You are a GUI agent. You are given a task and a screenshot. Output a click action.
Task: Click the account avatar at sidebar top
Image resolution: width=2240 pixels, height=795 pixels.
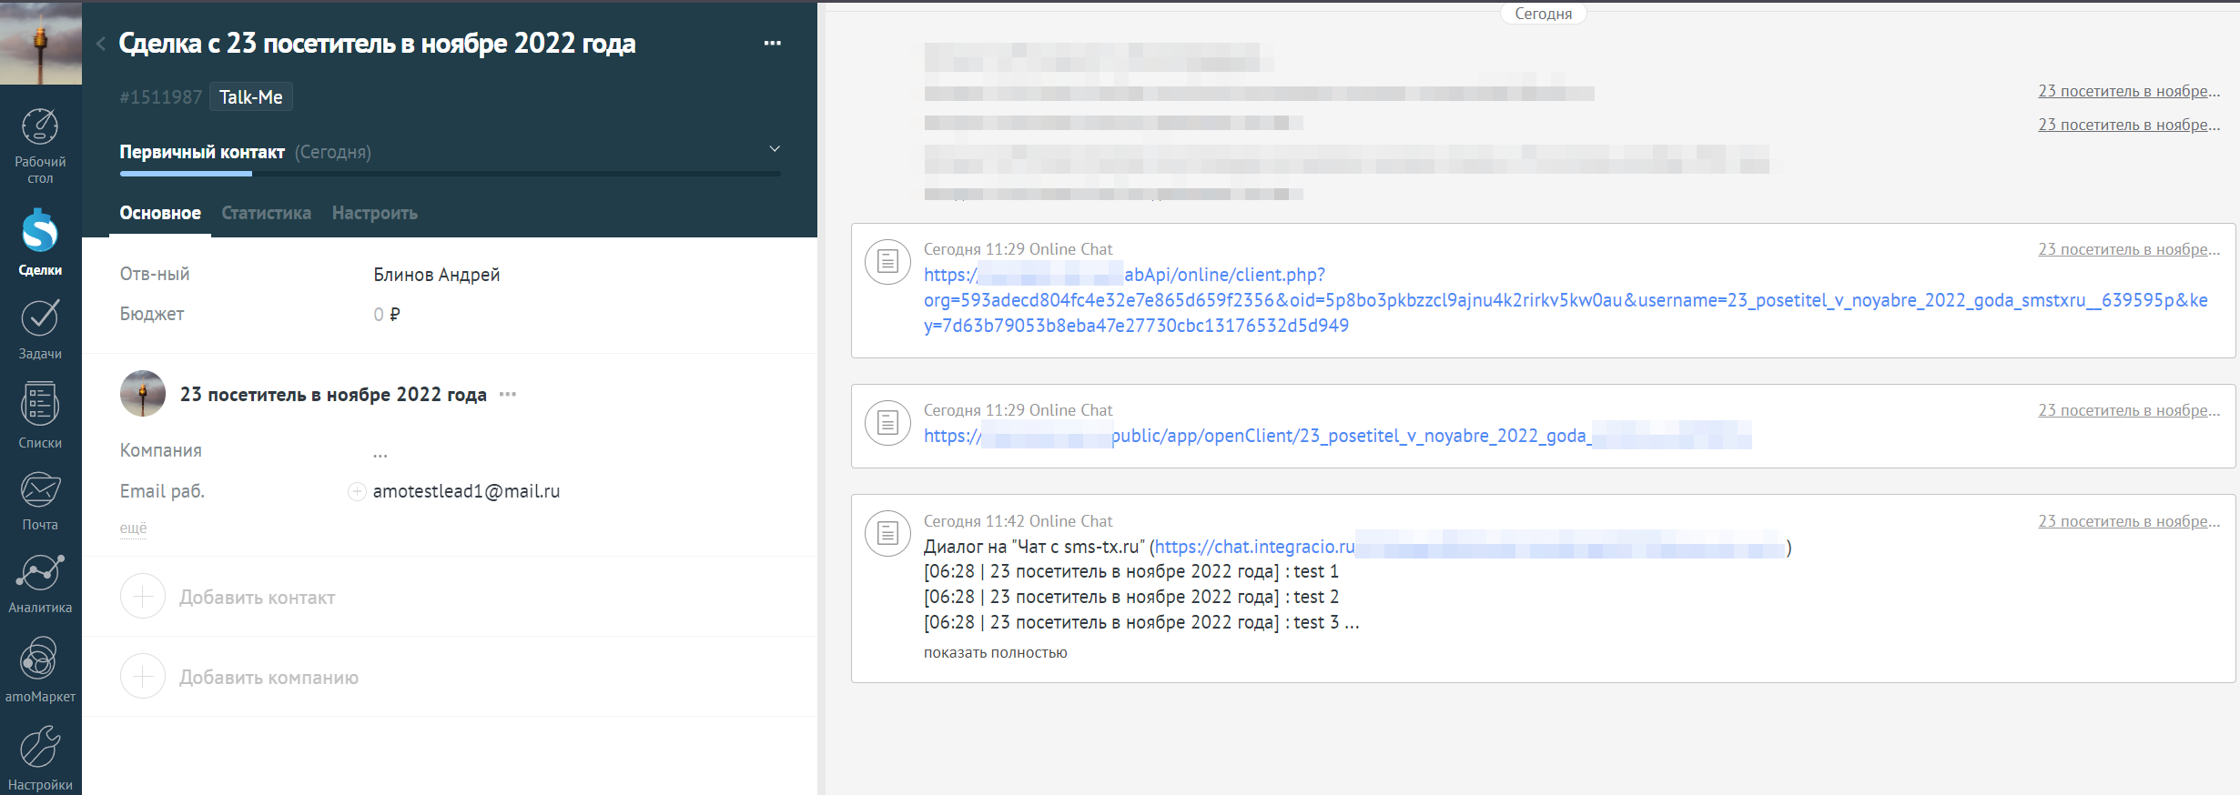(x=41, y=43)
